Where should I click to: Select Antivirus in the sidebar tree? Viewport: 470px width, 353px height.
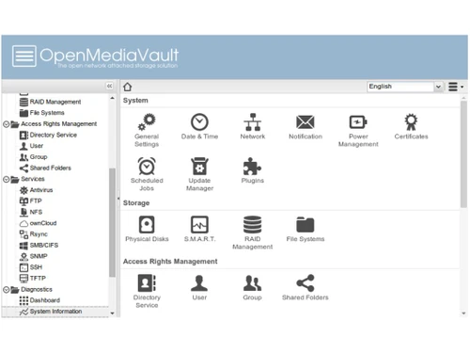[x=36, y=190]
